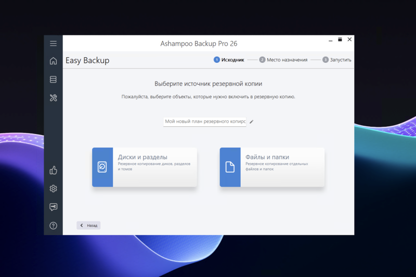Click the file icon on Файлы и папки

230,167
